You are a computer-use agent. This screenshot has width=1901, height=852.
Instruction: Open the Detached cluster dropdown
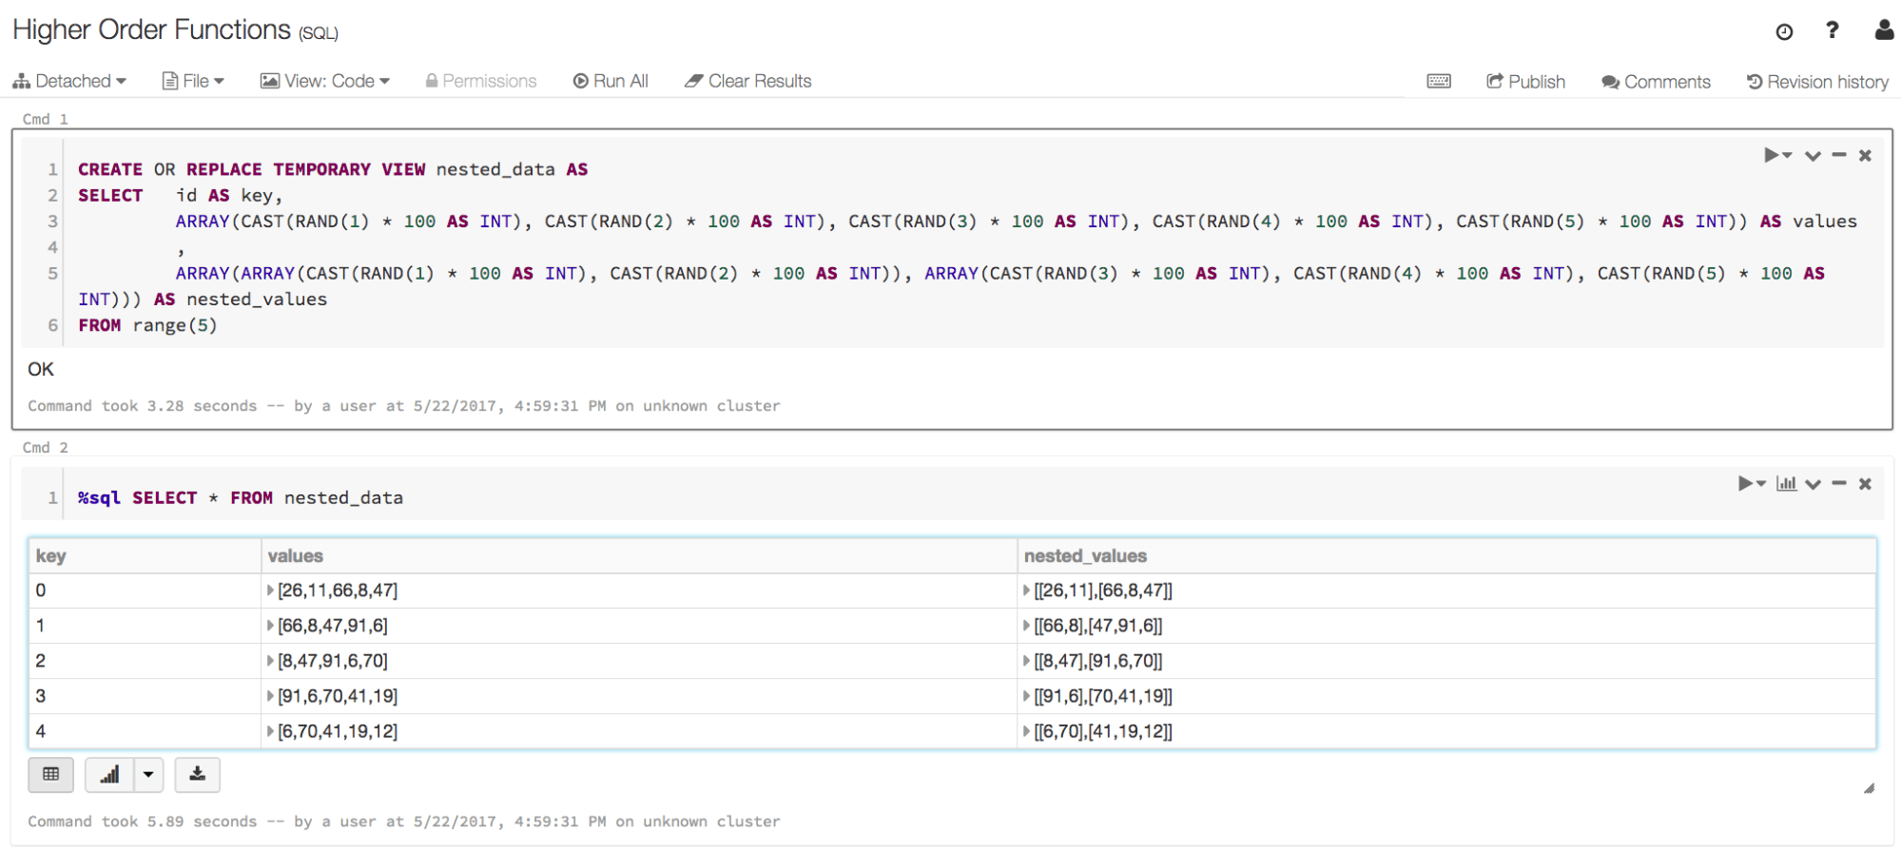(69, 82)
